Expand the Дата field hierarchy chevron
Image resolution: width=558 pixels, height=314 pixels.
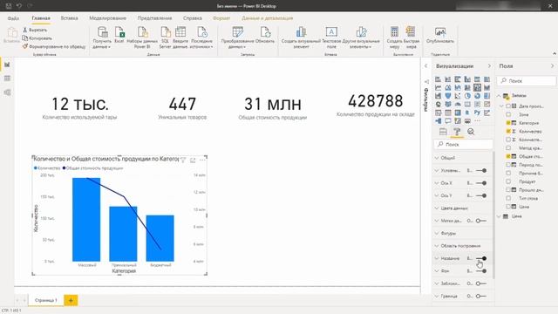[x=502, y=106]
